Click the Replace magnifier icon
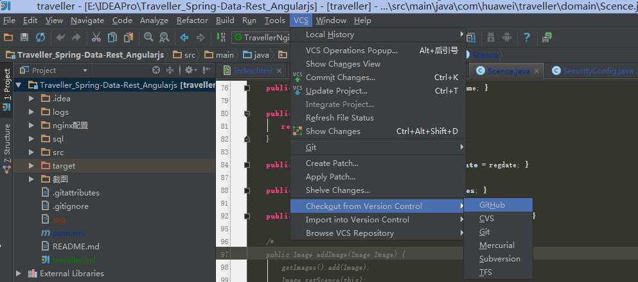The width and height of the screenshot is (638, 282). pyautogui.click(x=164, y=37)
